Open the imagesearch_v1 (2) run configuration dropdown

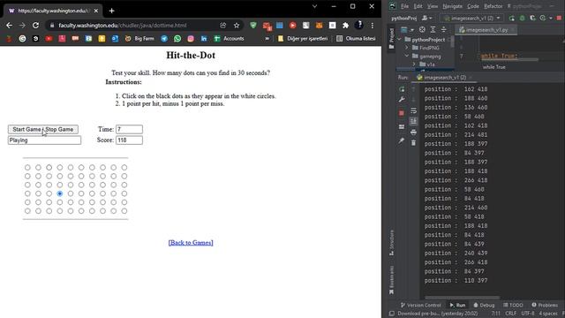point(472,18)
